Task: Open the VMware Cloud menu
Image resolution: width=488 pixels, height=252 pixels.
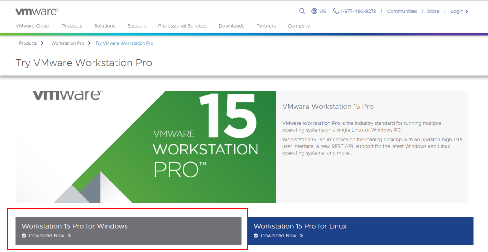Action: pyautogui.click(x=32, y=26)
